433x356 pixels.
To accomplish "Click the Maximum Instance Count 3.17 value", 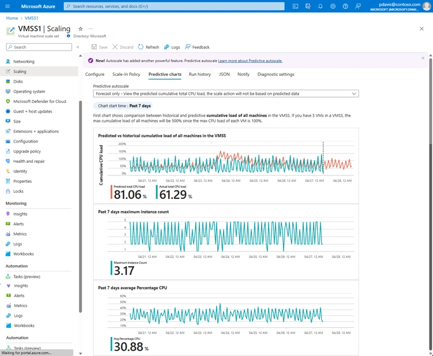I will [x=124, y=271].
